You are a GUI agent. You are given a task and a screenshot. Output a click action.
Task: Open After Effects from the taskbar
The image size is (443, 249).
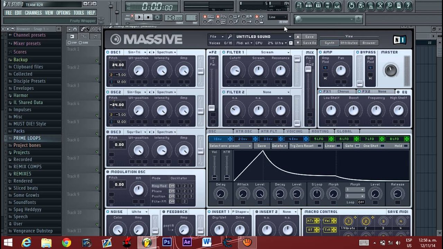tap(187, 242)
